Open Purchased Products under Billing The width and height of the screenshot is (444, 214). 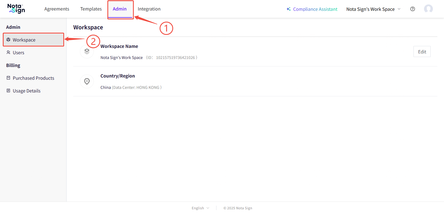click(33, 78)
